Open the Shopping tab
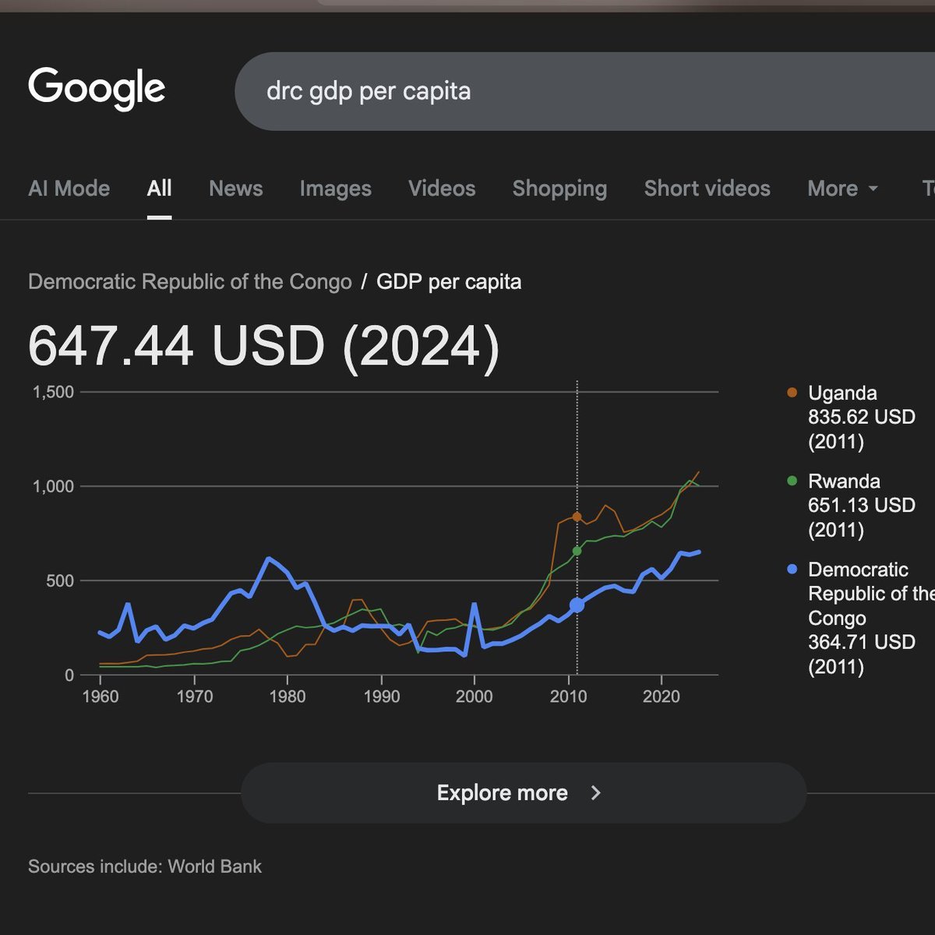935x935 pixels. pyautogui.click(x=559, y=189)
